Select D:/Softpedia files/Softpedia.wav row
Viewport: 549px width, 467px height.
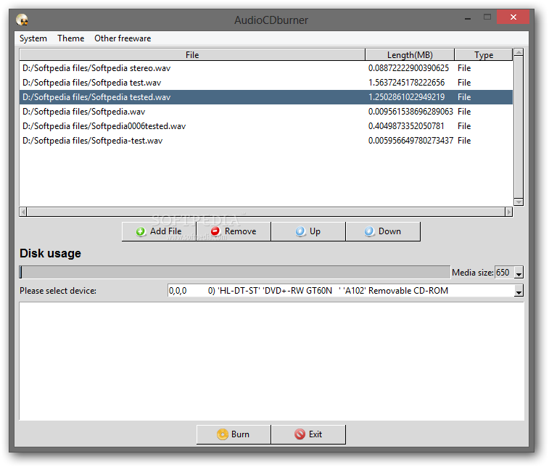click(x=266, y=112)
